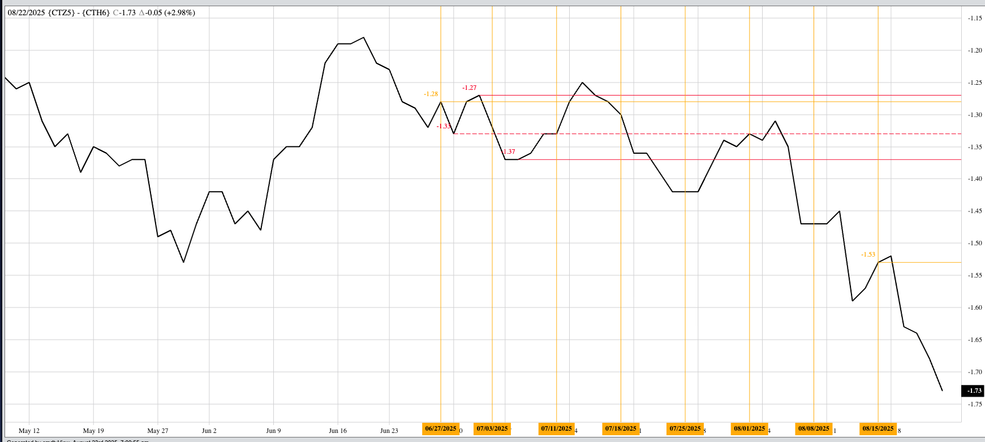
Task: Click the 07/25/2025 date label
Action: tap(685, 428)
